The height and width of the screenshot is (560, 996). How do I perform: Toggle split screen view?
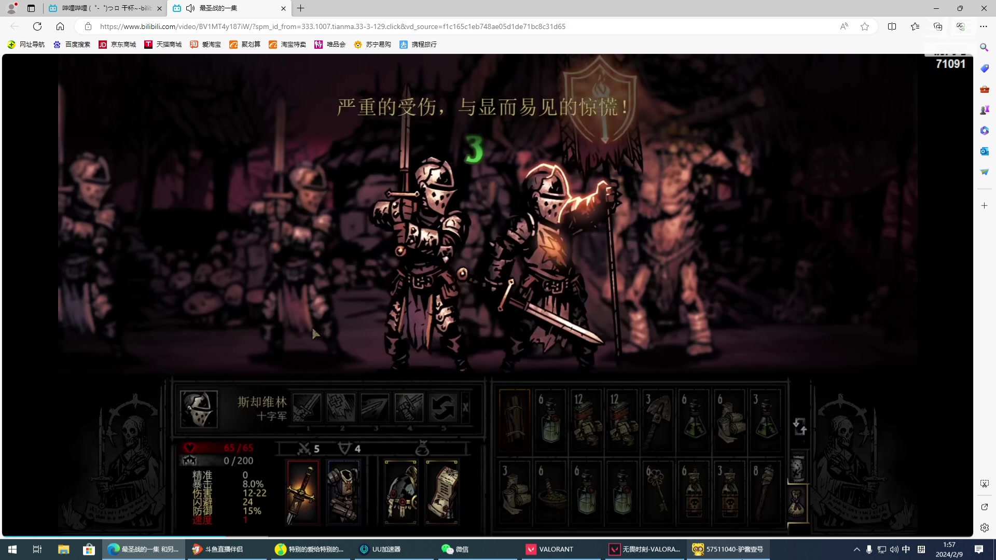click(x=892, y=26)
